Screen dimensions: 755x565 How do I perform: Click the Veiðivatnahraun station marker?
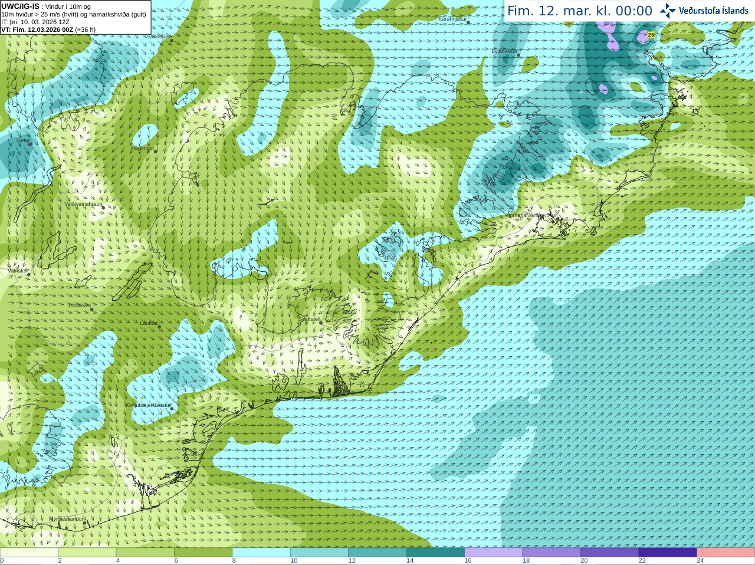(x=103, y=207)
